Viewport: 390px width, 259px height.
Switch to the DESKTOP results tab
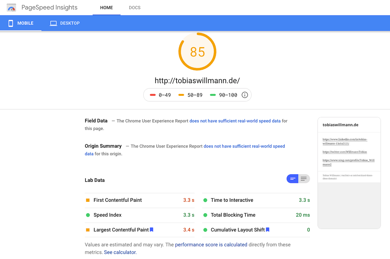click(x=65, y=23)
